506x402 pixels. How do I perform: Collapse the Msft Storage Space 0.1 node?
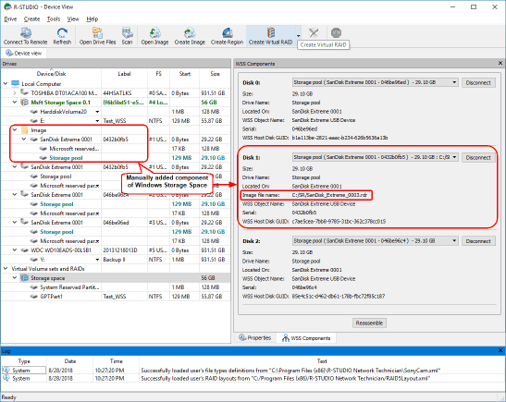click(x=15, y=103)
